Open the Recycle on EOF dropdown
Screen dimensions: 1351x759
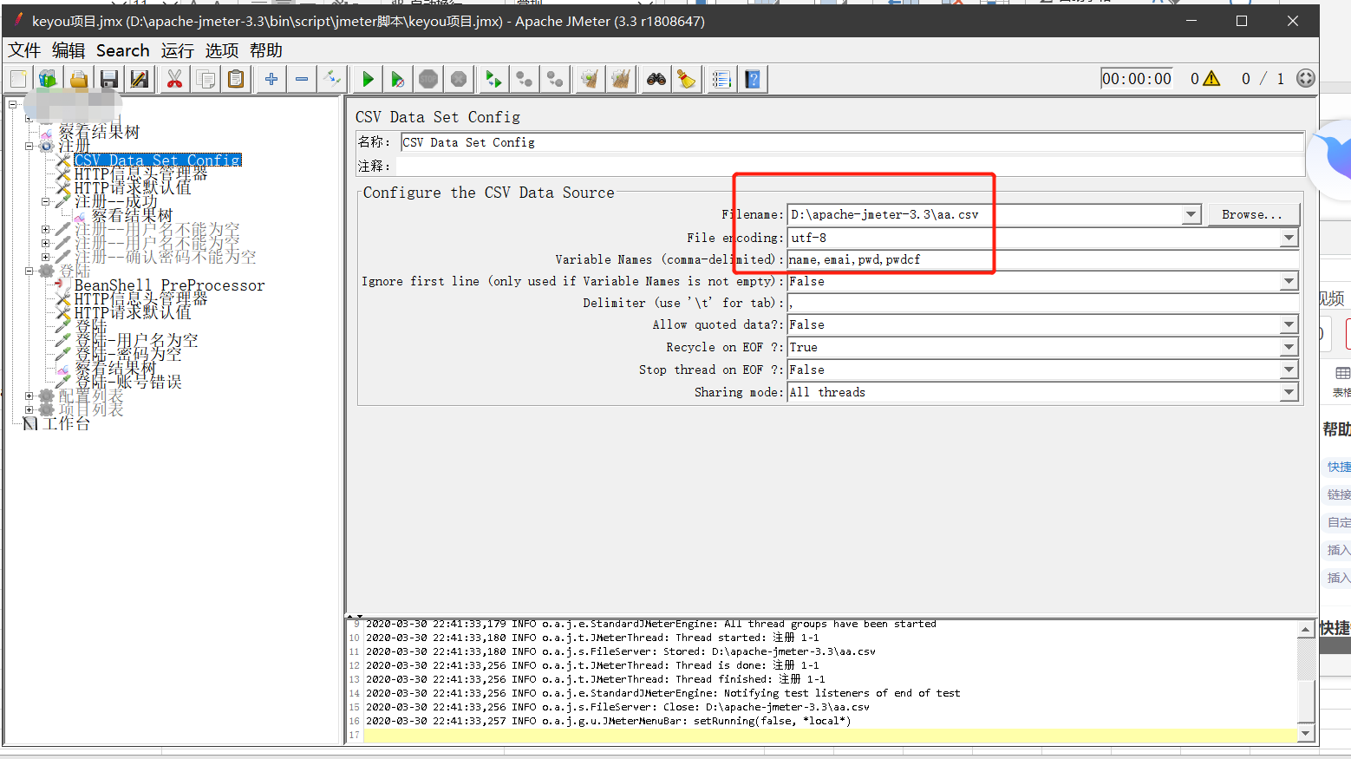click(x=1289, y=347)
